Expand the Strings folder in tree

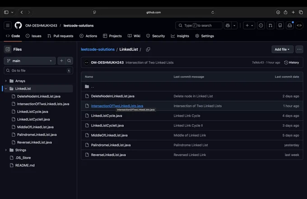(6, 150)
